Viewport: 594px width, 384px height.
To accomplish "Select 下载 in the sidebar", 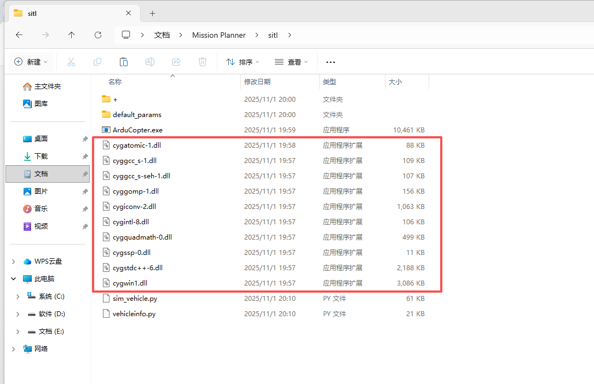I will pyautogui.click(x=41, y=156).
